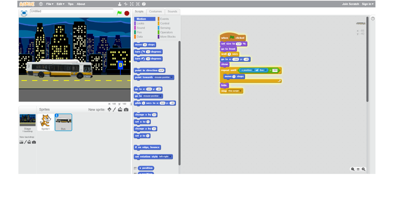Open the File menu
The height and width of the screenshot is (221, 393).
click(x=50, y=4)
